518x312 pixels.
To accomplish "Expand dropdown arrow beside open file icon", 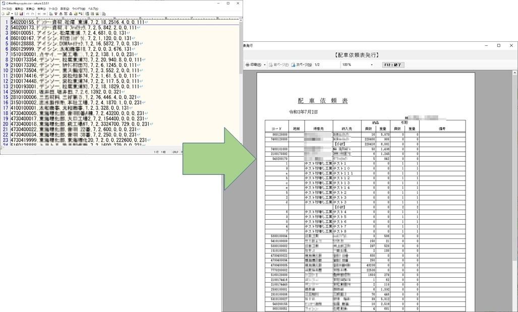I will click(11, 14).
